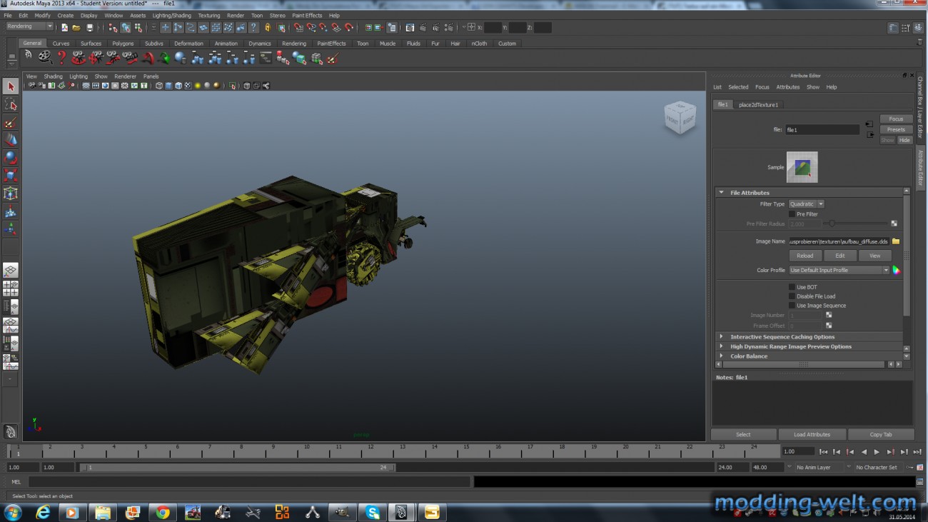Save scene floppy disk icon

[x=89, y=28]
